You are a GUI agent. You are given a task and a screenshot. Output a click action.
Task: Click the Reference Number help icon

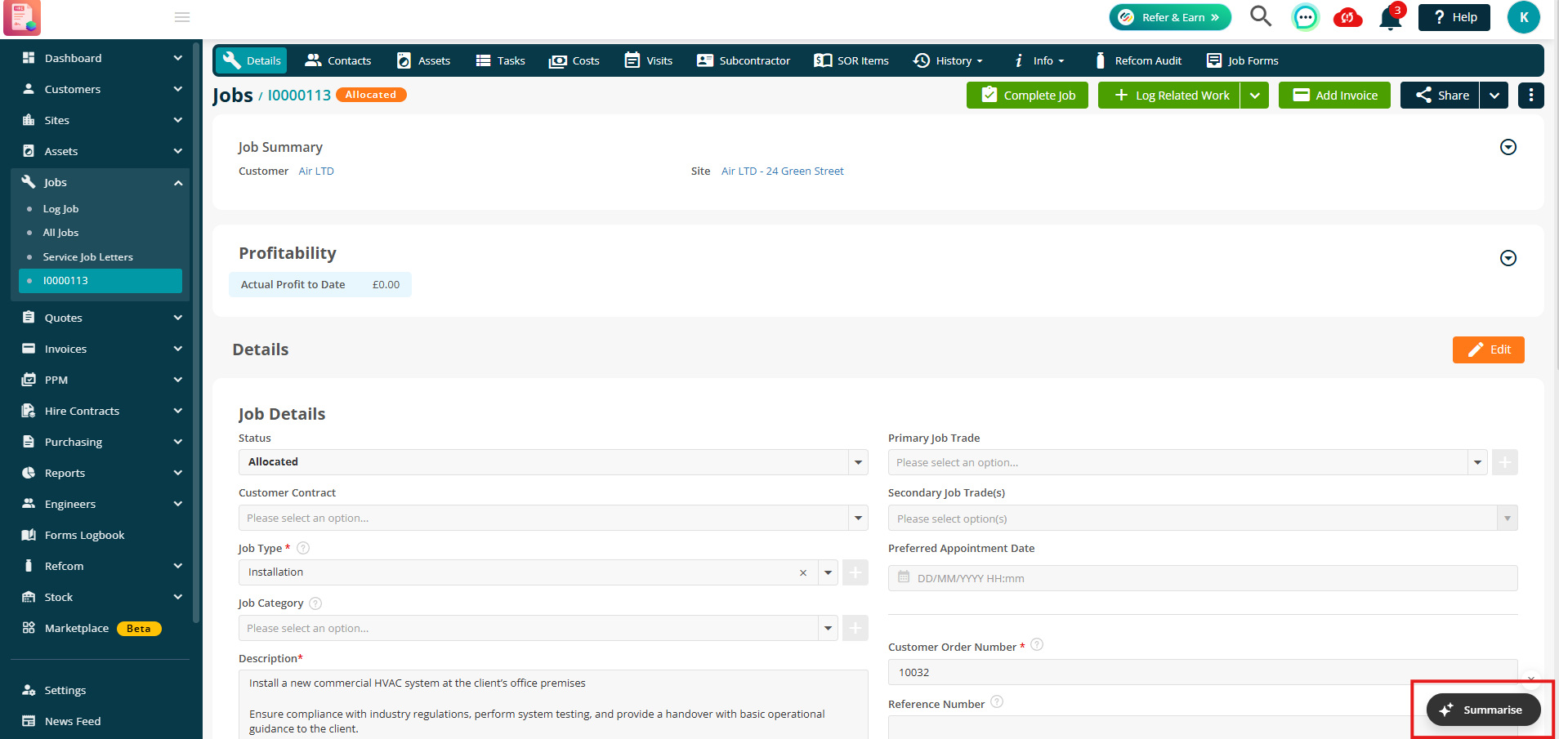tap(997, 701)
